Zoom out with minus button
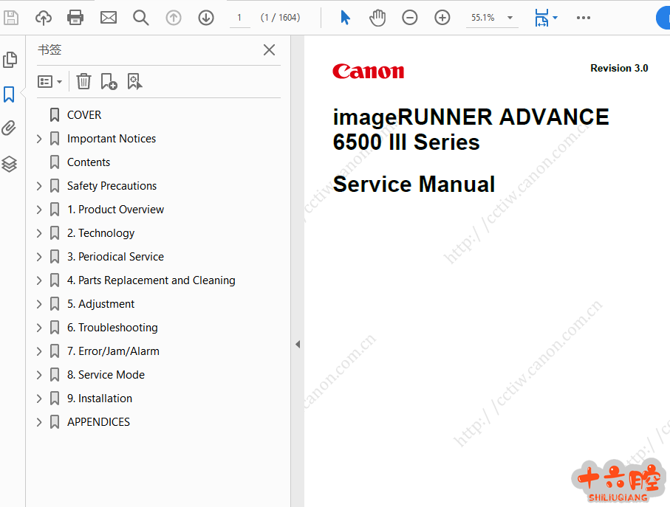 (x=410, y=18)
